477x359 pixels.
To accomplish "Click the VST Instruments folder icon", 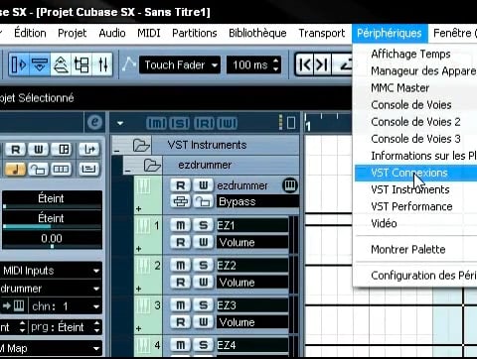I will pyautogui.click(x=141, y=145).
